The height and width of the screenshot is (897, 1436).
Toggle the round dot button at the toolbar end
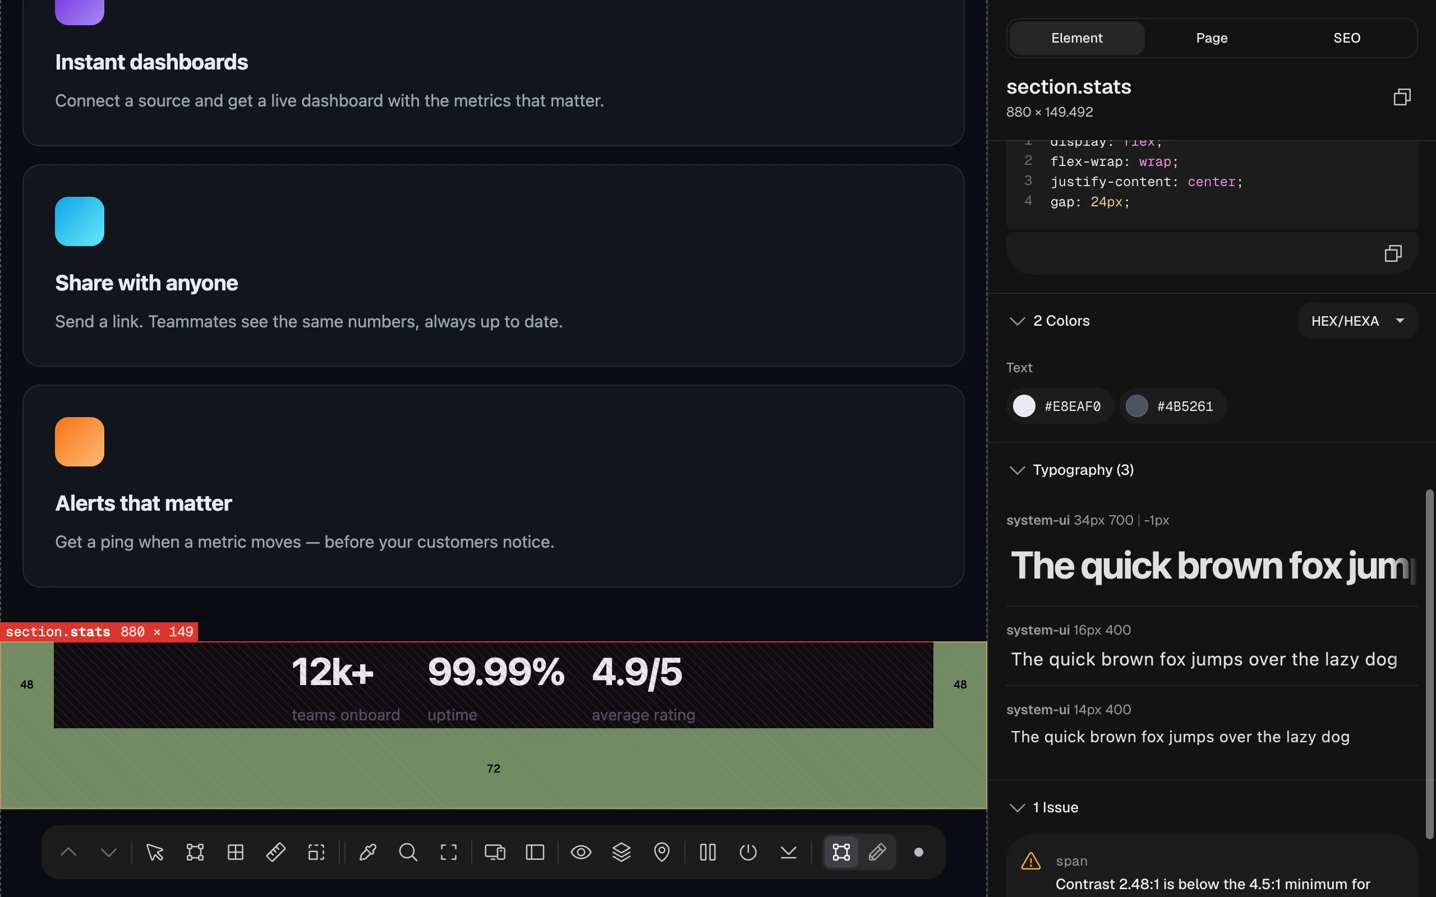[x=919, y=853]
